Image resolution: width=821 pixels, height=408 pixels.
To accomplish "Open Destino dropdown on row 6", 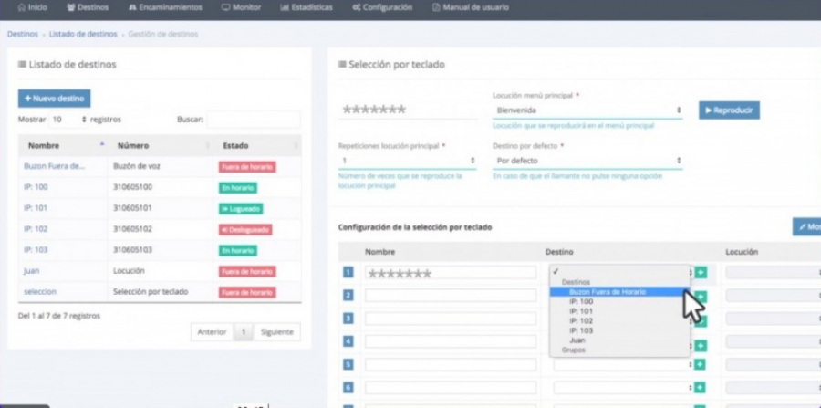I will click(623, 388).
